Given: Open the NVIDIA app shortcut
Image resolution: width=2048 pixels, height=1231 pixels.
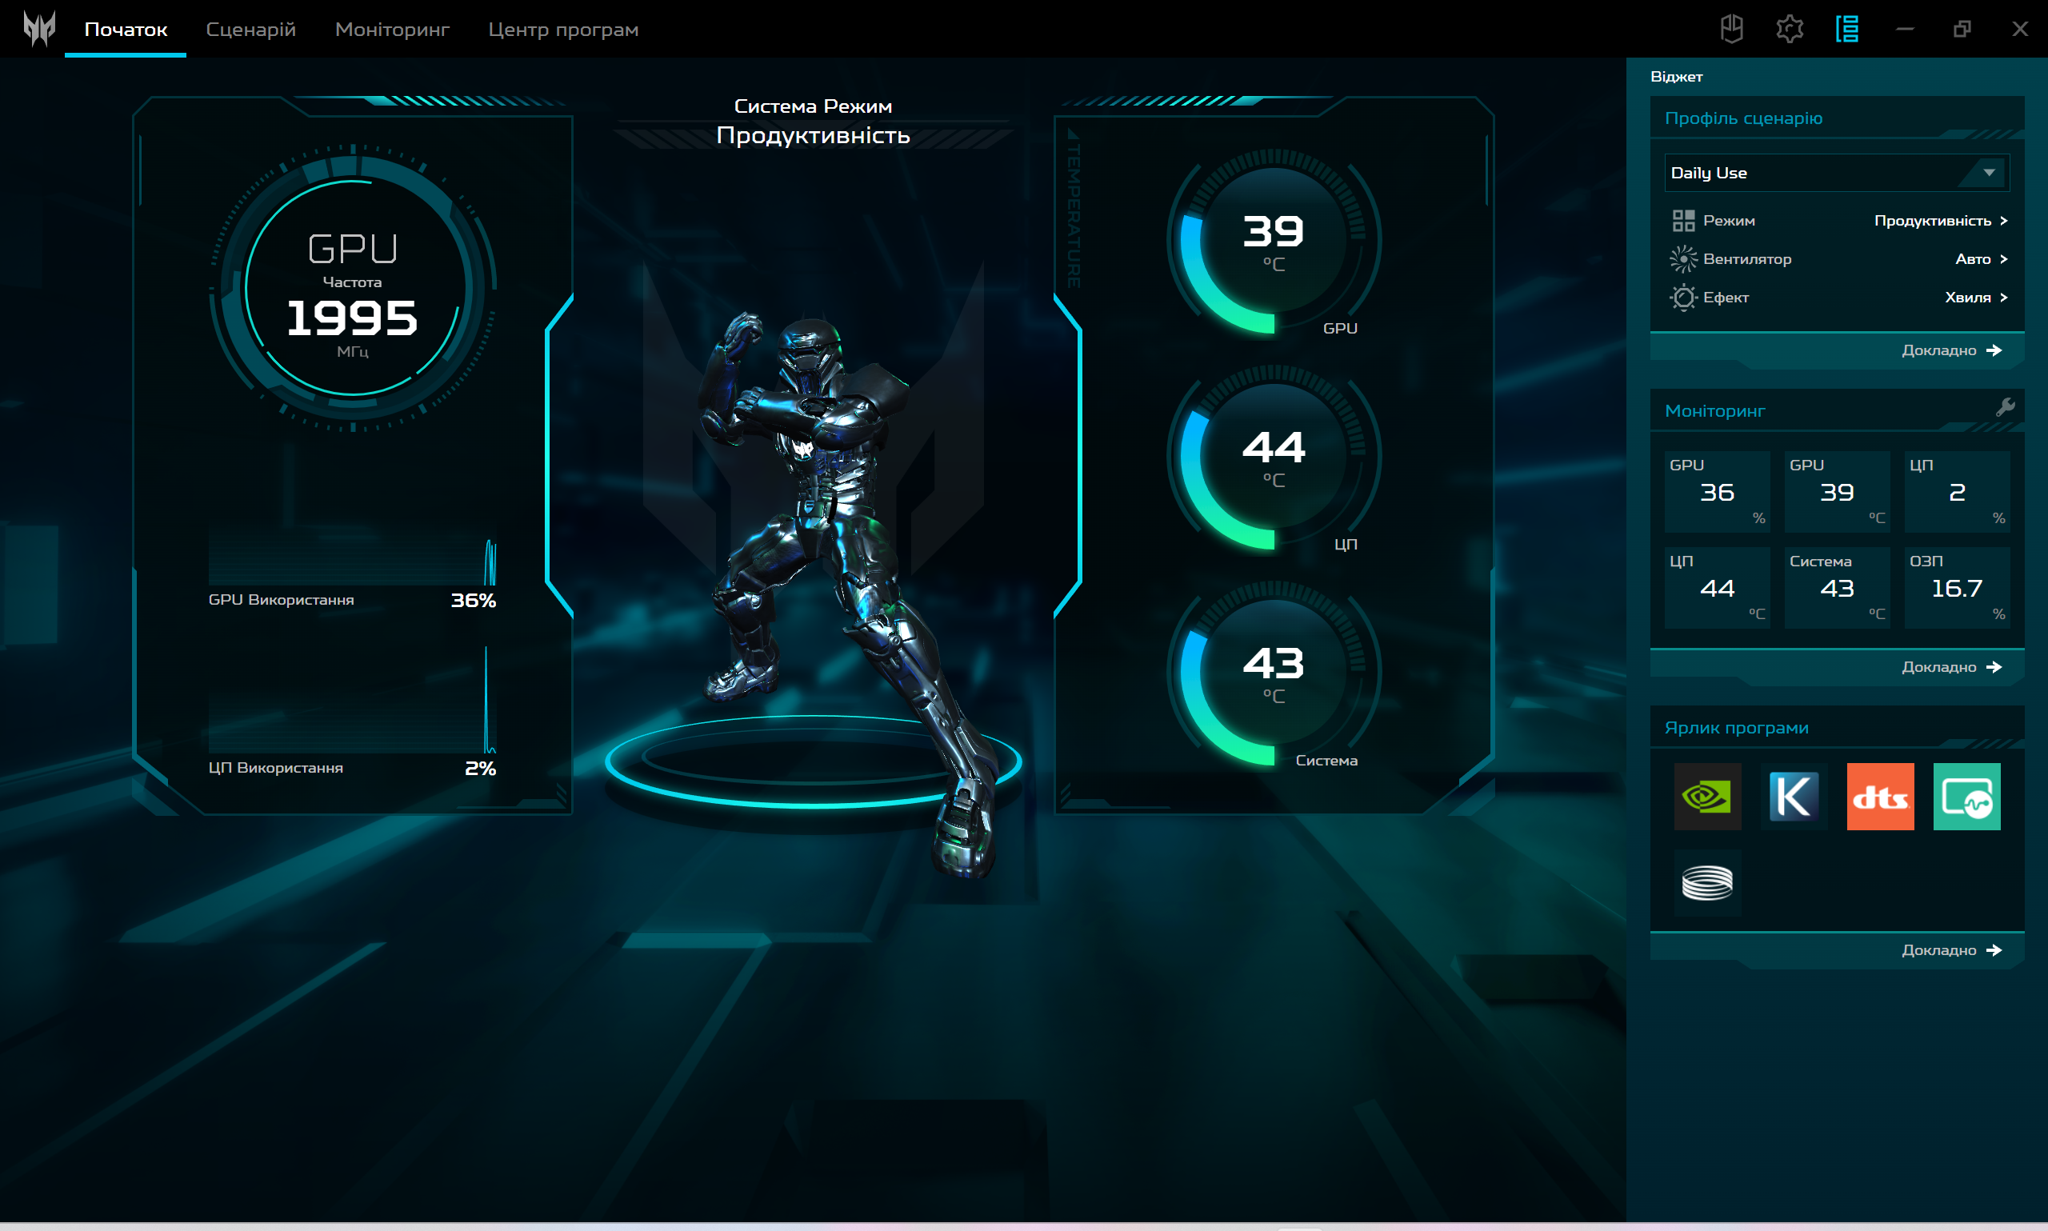Looking at the screenshot, I should [1707, 797].
